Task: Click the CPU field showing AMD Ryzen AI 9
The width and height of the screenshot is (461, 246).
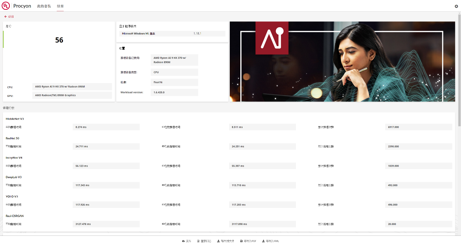Action: click(x=72, y=87)
